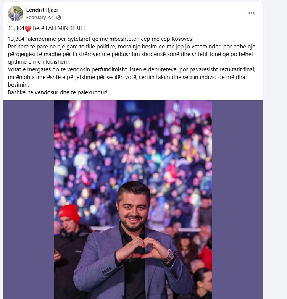The height and width of the screenshot is (299, 287).
Task: Click the wristwatch on the man's wrist
Action: 168,255
